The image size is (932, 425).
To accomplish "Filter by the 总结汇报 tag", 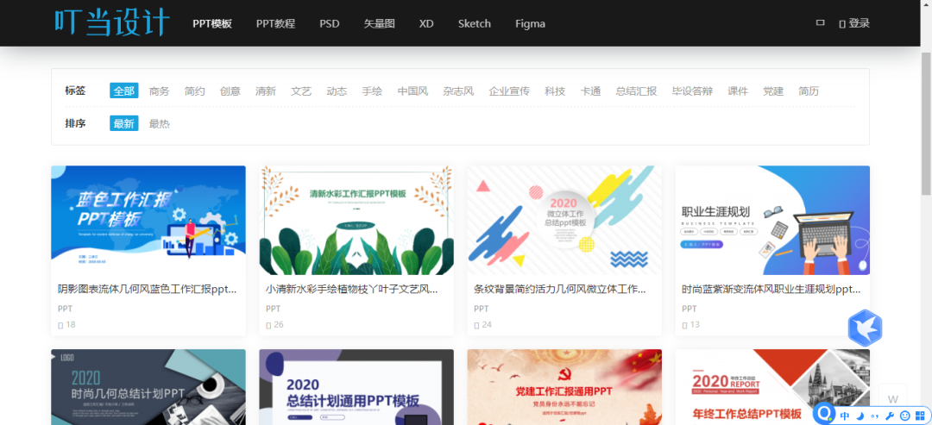I will tap(636, 91).
